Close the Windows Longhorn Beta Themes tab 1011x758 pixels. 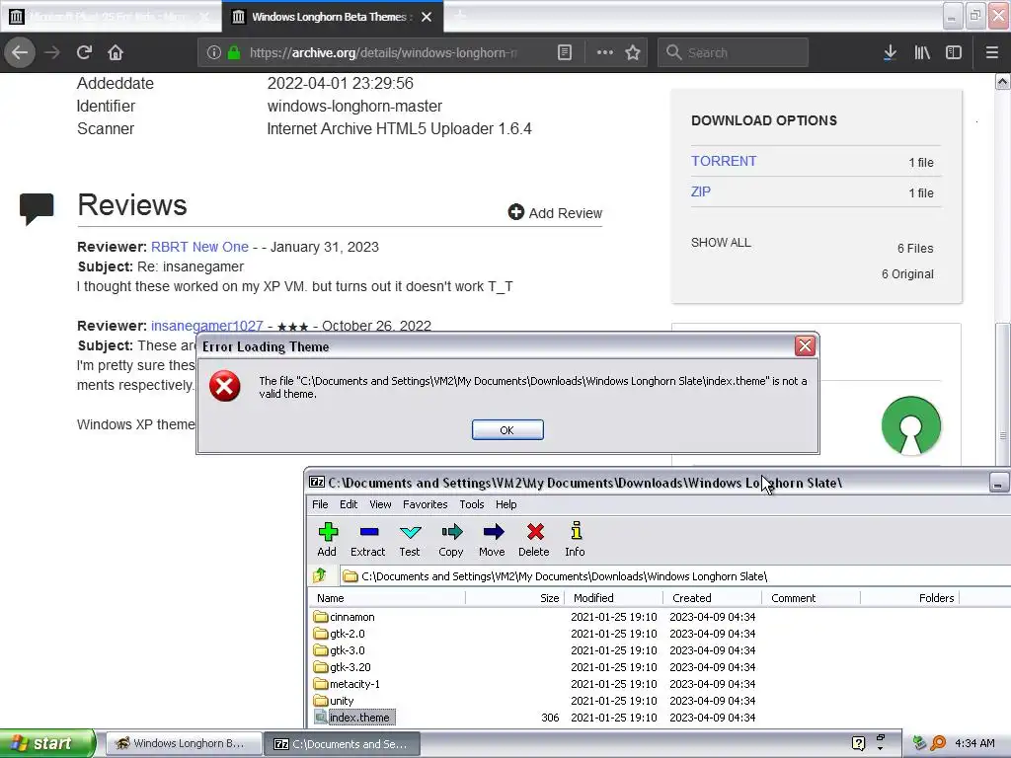click(427, 17)
